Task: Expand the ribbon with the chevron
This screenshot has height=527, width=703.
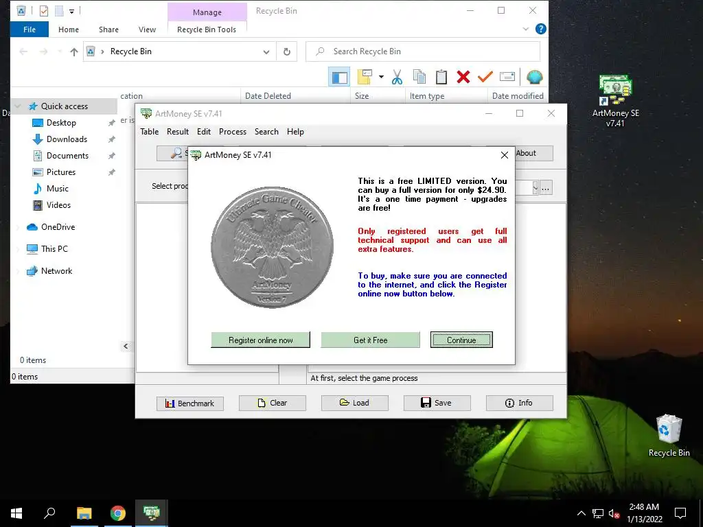Action: (x=526, y=30)
